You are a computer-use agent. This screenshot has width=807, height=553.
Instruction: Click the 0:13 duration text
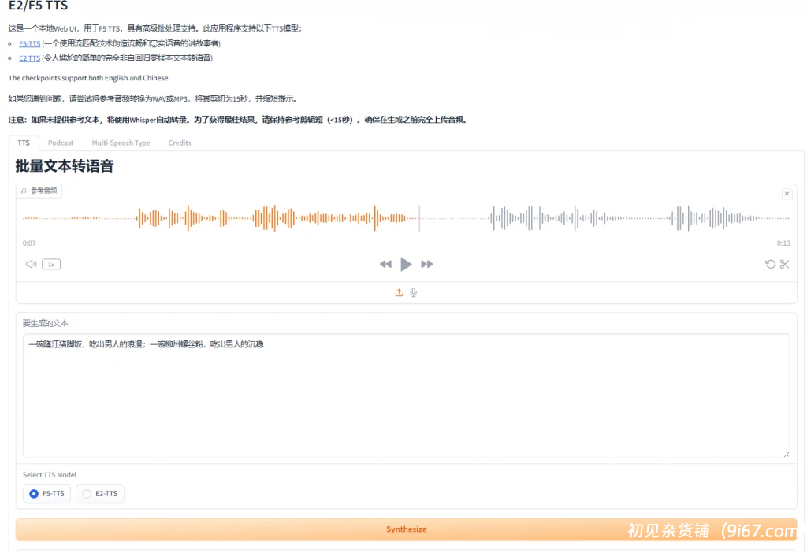(x=783, y=243)
